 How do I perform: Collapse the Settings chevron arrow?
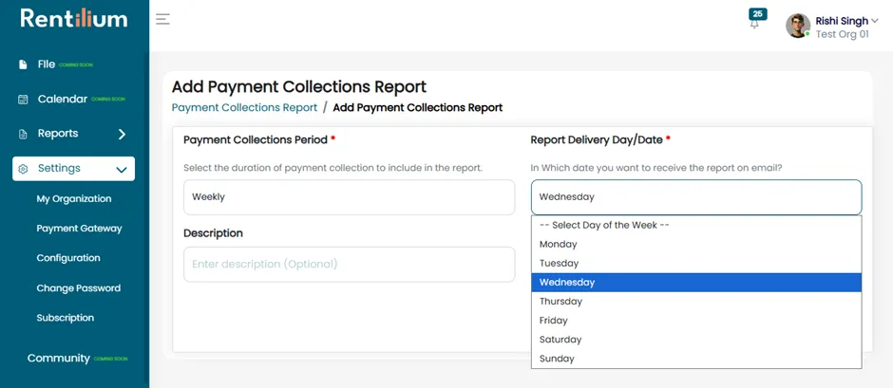point(122,170)
